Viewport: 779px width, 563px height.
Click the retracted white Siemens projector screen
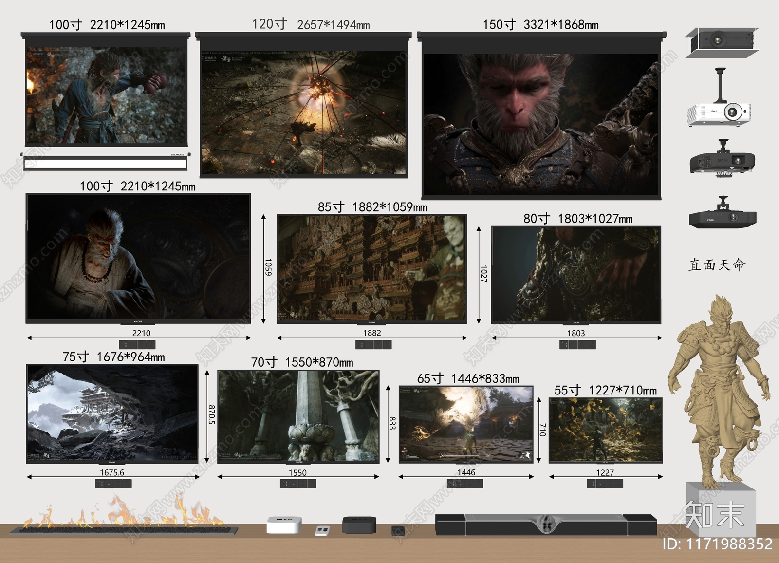coord(106,161)
